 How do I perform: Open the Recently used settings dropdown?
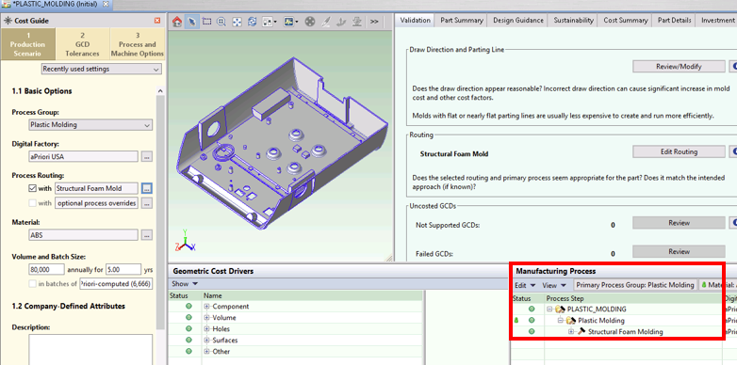(101, 69)
